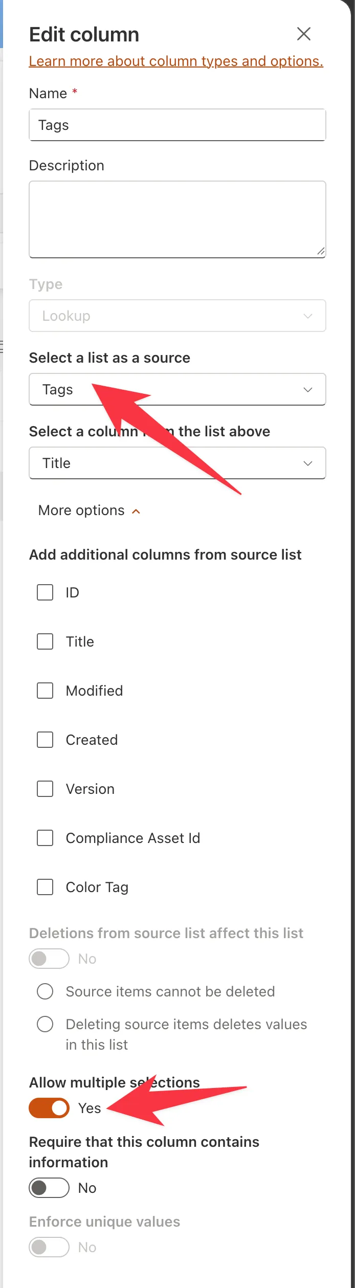This screenshot has height=1288, width=355.
Task: Open the source list dropdown showing Tags
Action: (177, 389)
